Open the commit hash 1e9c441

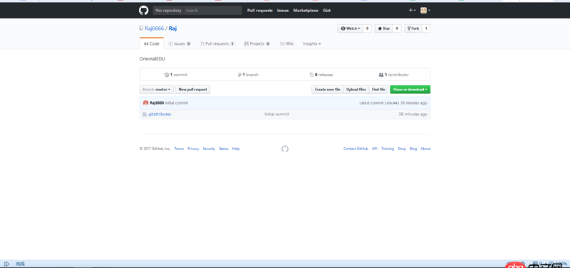pyautogui.click(x=392, y=103)
